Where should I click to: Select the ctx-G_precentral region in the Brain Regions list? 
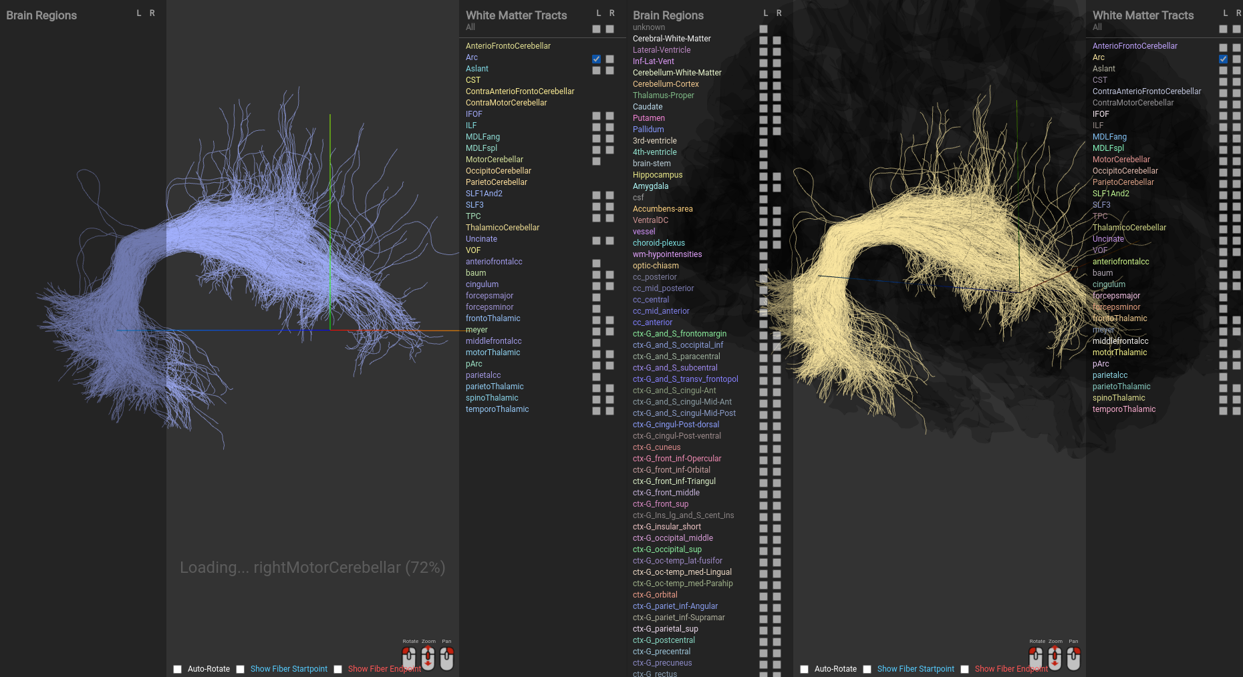point(662,652)
